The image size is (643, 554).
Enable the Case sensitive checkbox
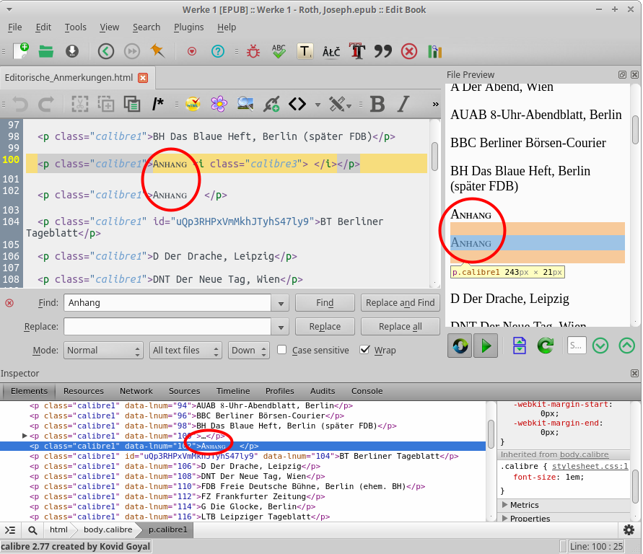point(282,351)
